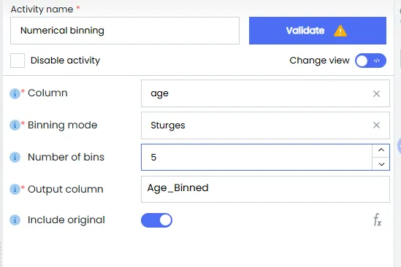The width and height of the screenshot is (401, 267).
Task: Click the Include original info icon
Action: [15, 220]
